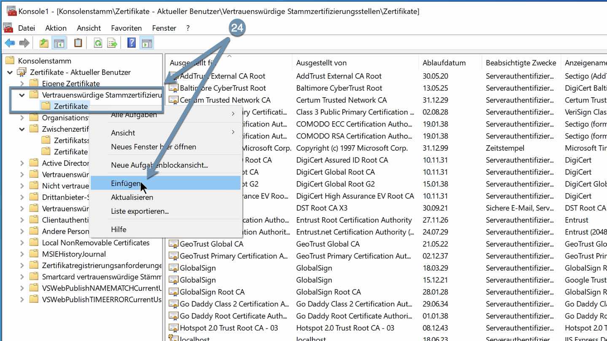
Task: Click the Go Daddy Class 2 certificate icon
Action: tap(173, 304)
